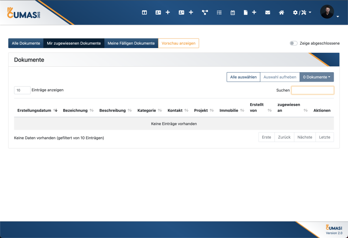Image resolution: width=348 pixels, height=238 pixels.
Task: Click the project diagram icon in navbar
Action: point(205,13)
